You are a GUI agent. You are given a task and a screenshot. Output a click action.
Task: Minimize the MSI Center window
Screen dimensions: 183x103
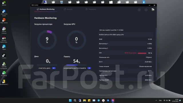tap(150, 5)
